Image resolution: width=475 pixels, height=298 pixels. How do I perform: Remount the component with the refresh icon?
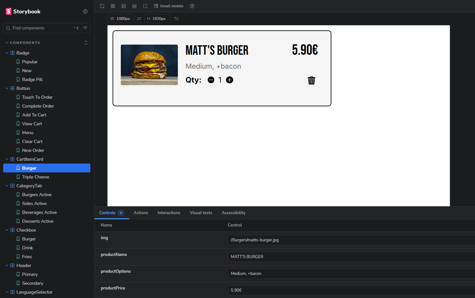tap(102, 6)
